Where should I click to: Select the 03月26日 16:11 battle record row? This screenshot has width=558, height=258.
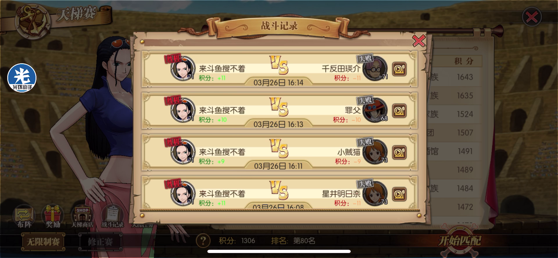coord(280,153)
